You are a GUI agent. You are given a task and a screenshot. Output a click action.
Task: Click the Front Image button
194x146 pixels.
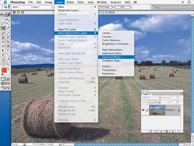105,7
